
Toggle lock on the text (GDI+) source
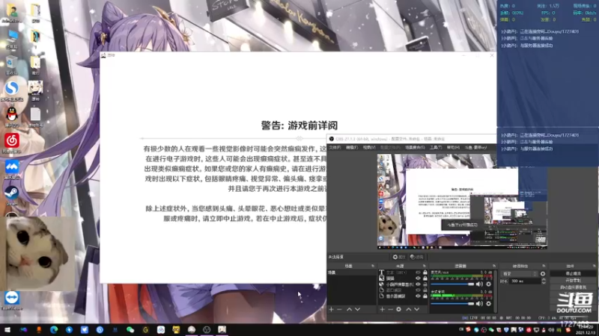tap(425, 273)
